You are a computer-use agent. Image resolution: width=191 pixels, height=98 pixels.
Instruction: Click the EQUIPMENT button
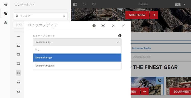coord(180,92)
